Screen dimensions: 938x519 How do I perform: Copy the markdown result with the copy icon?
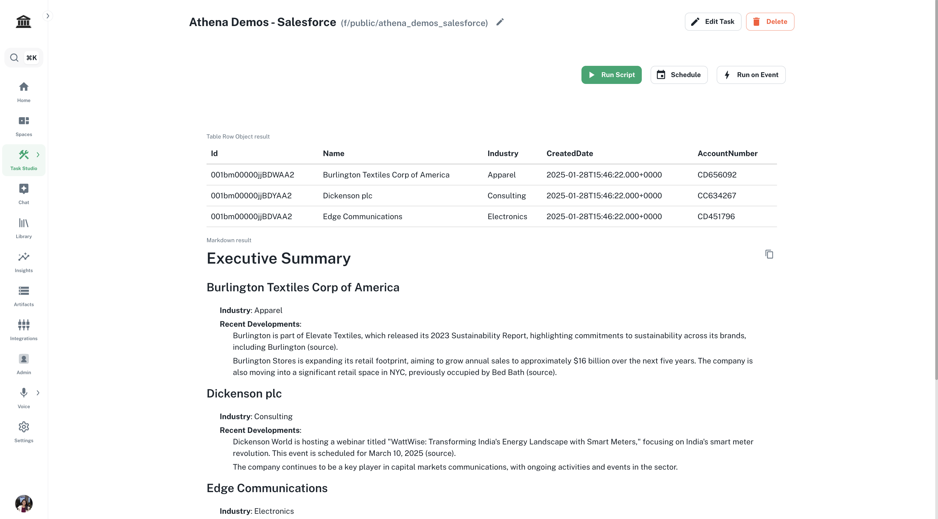[x=769, y=254]
